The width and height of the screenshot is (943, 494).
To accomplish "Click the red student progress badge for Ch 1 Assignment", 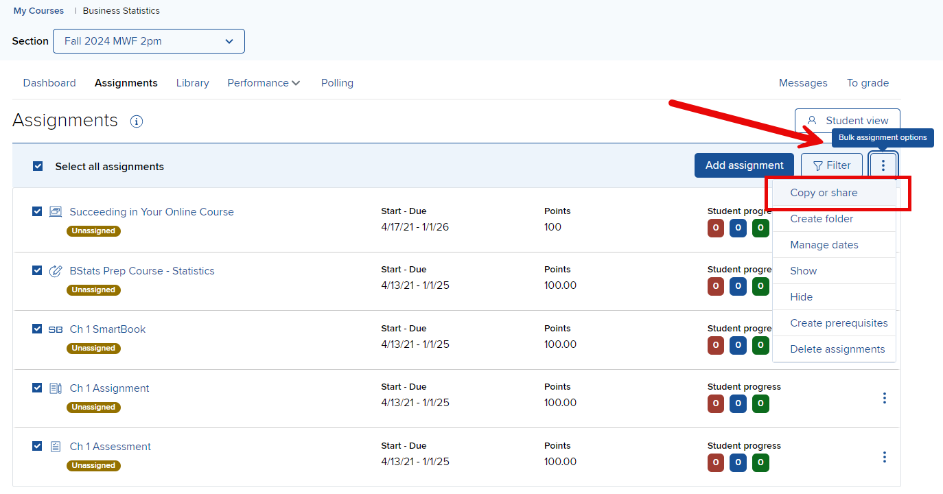I will click(716, 403).
